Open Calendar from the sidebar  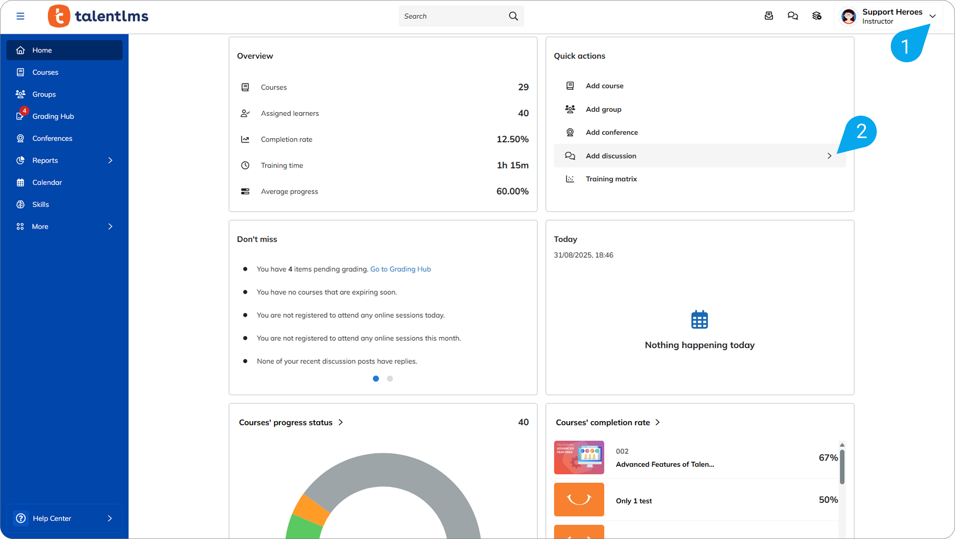pyautogui.click(x=47, y=183)
